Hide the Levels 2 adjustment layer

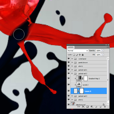[x=69, y=85]
